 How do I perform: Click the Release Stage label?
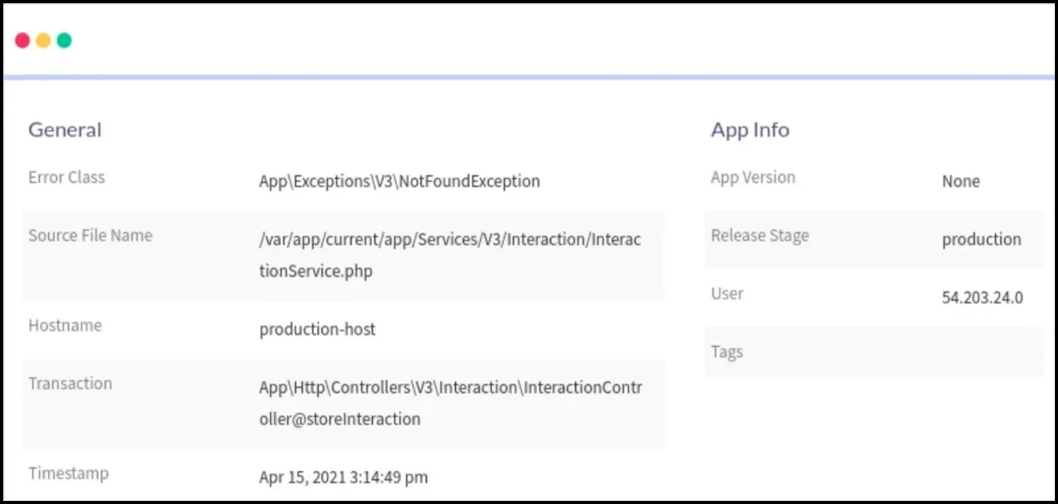pos(760,236)
